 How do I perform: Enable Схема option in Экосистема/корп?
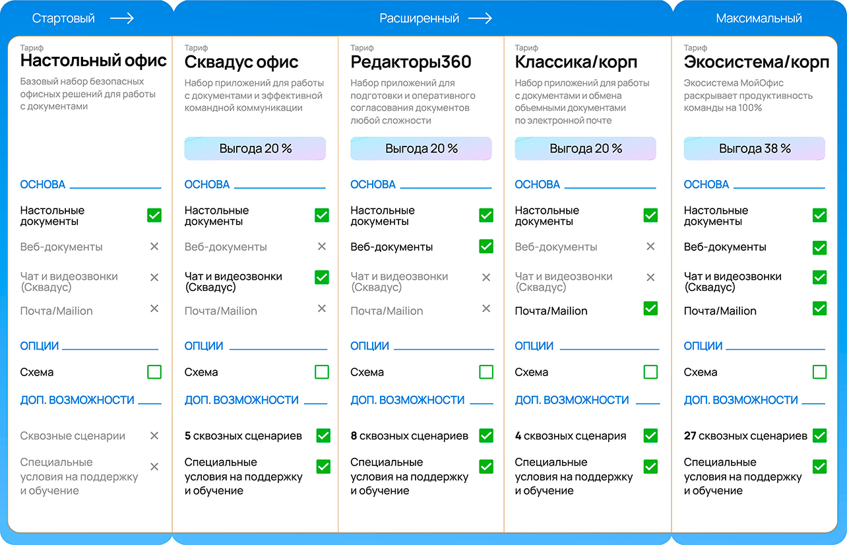click(x=819, y=372)
